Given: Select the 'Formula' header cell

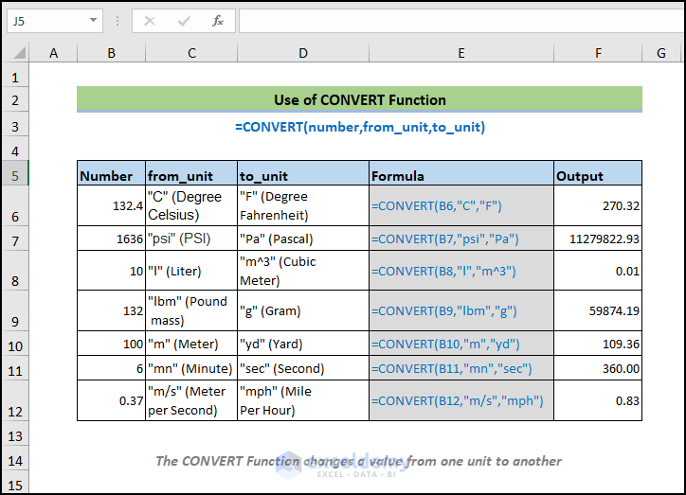Looking at the screenshot, I should (x=461, y=173).
